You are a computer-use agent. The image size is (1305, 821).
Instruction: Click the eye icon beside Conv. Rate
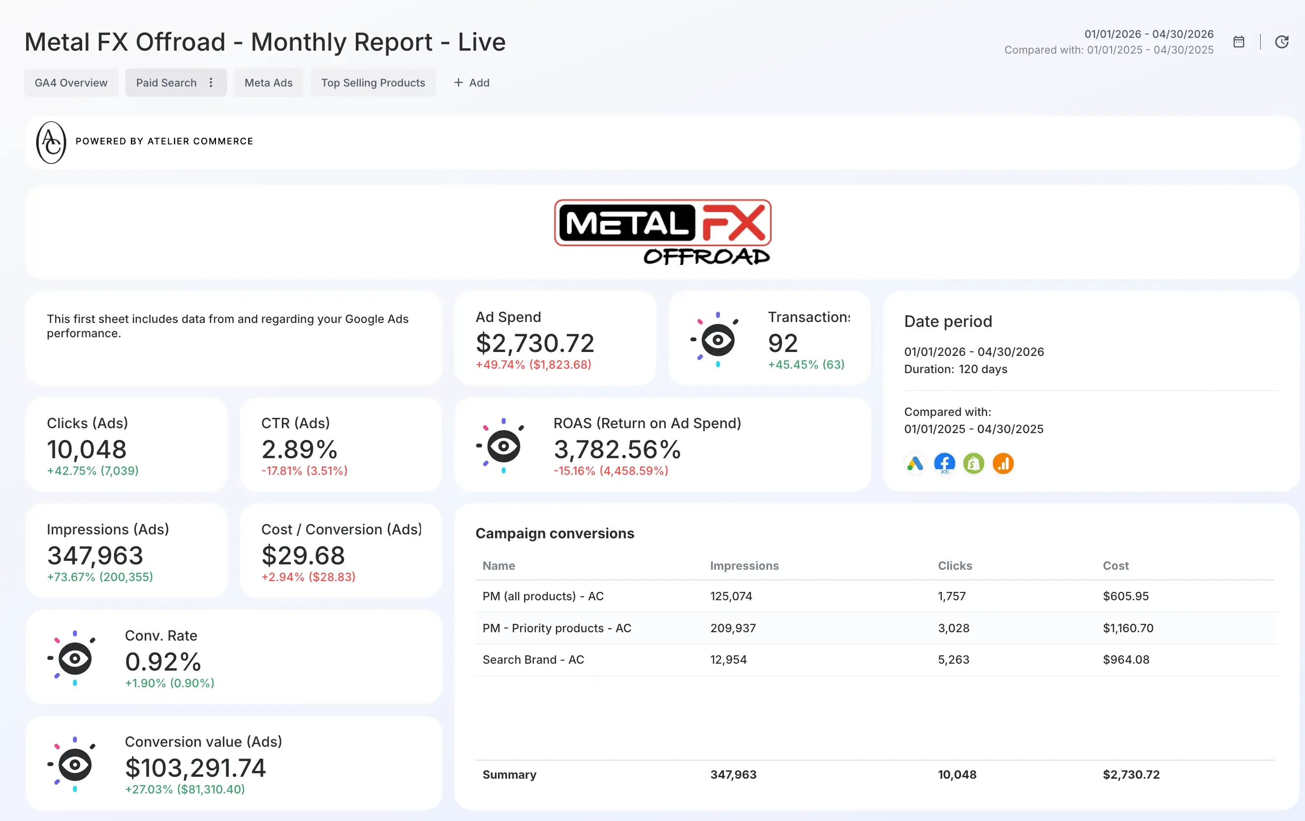pyautogui.click(x=72, y=658)
